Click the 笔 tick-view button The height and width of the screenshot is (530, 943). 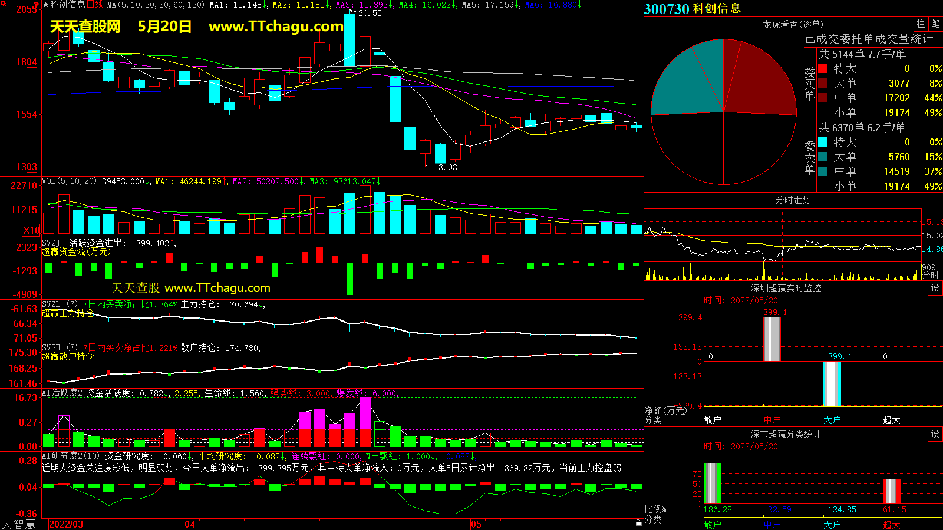pos(935,24)
